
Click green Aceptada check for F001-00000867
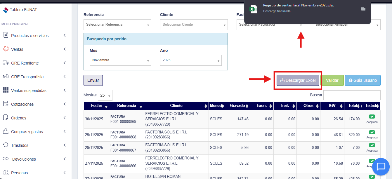(x=372, y=145)
